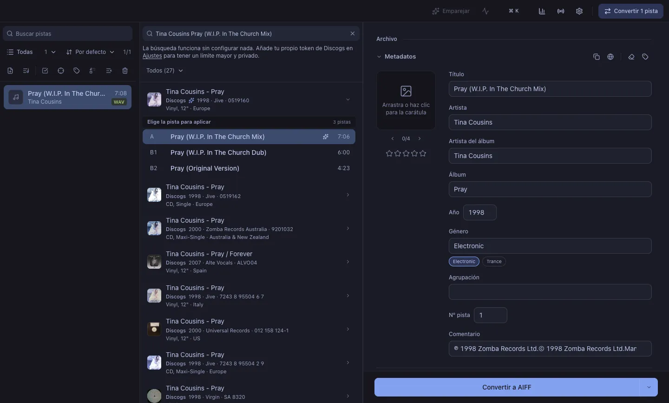Viewport: 669px width, 403px height.
Task: Click the Buscar pistas search field
Action: click(68, 33)
